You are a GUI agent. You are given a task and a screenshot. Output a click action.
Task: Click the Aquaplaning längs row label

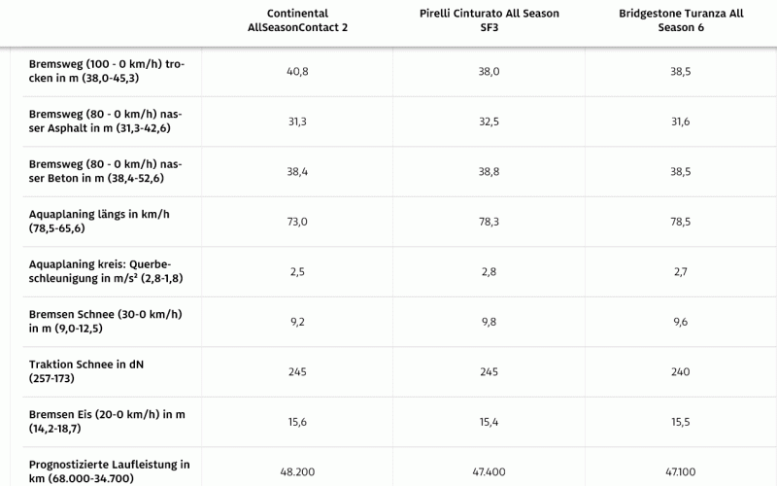[x=99, y=221]
